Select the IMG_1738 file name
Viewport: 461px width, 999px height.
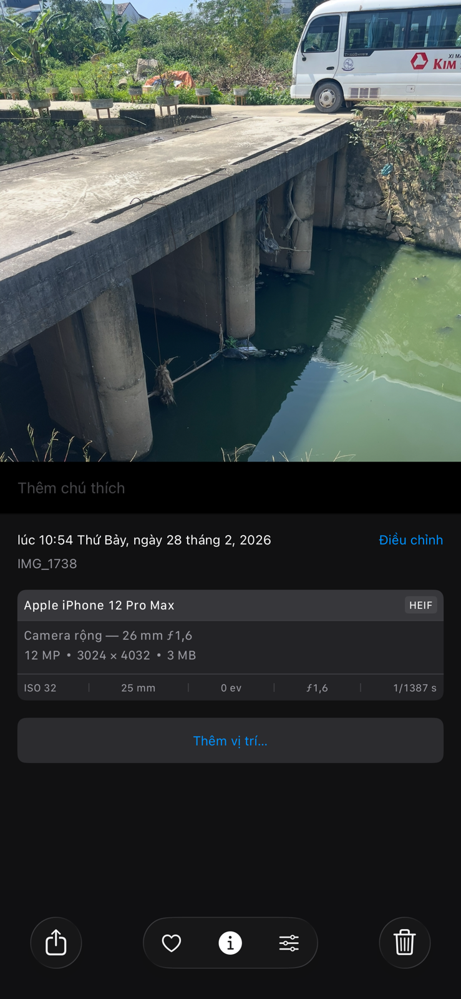click(x=47, y=564)
